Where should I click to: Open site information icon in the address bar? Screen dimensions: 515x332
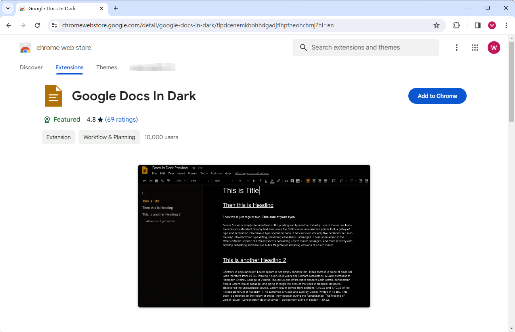pyautogui.click(x=54, y=25)
